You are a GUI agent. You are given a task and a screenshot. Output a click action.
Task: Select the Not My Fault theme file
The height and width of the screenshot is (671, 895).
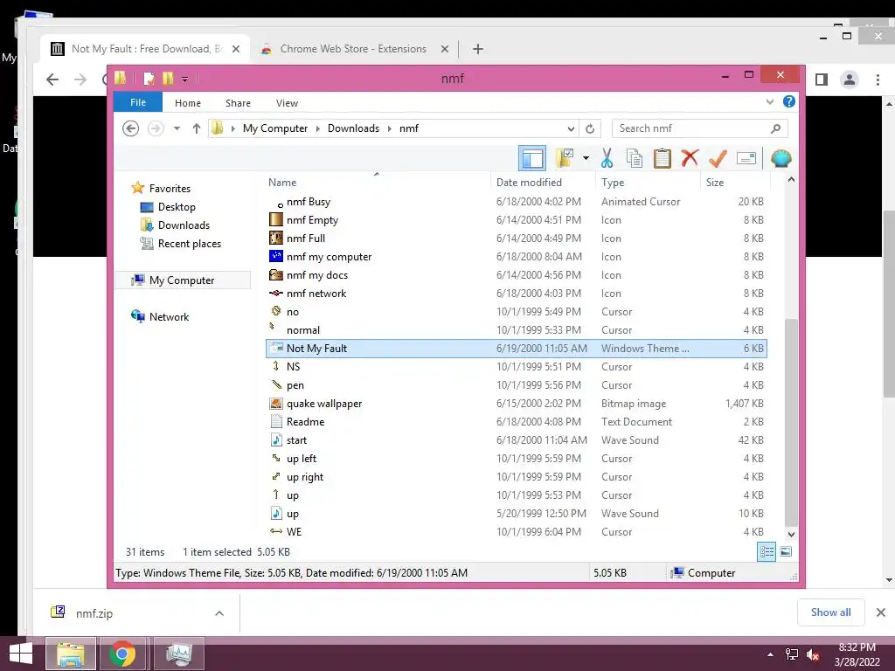516,348
